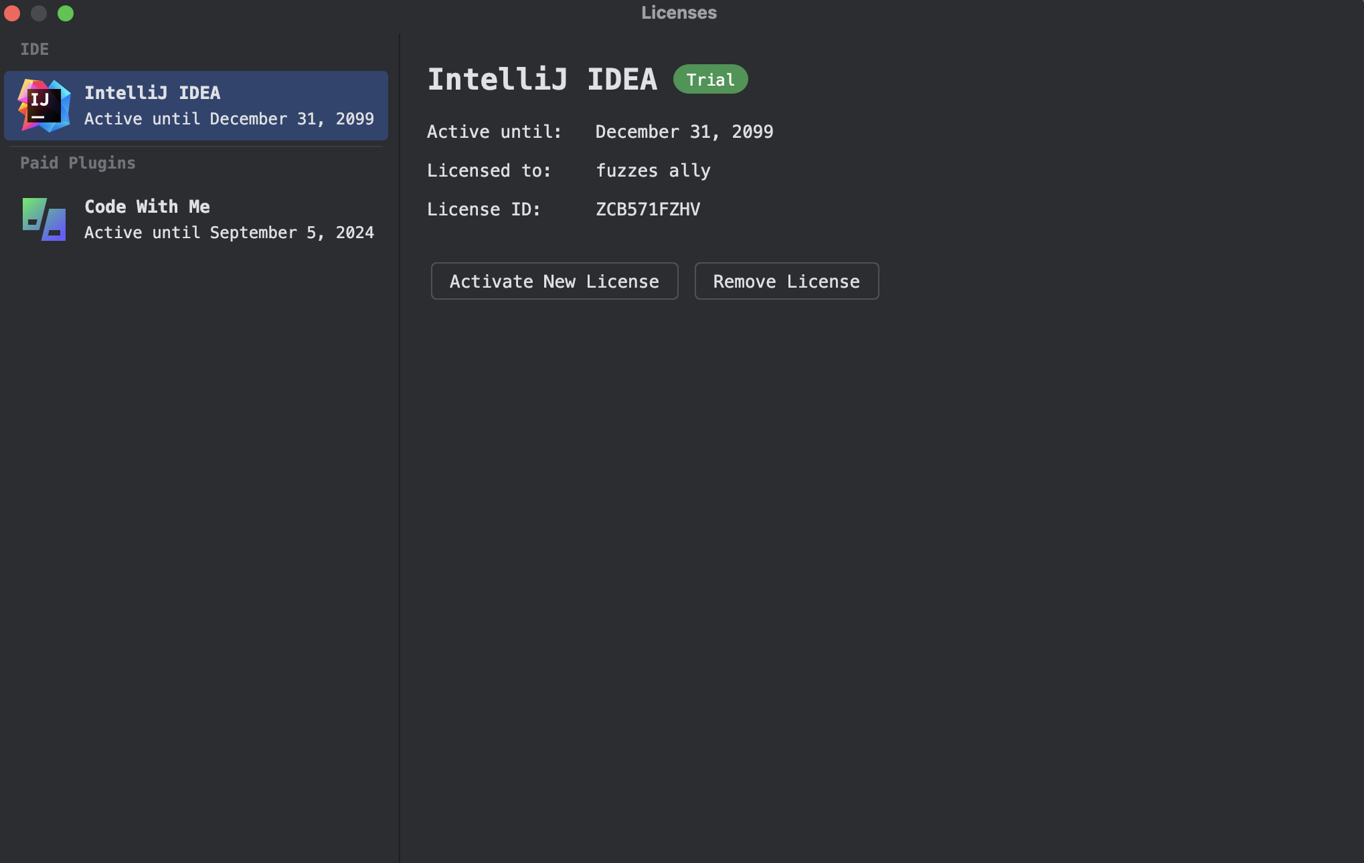Click the licensee name fuzzes ally

(x=653, y=171)
